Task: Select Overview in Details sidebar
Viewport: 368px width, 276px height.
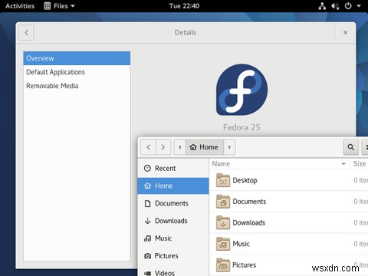Action: pos(77,58)
